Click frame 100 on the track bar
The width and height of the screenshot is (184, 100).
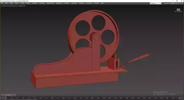[63, 98]
